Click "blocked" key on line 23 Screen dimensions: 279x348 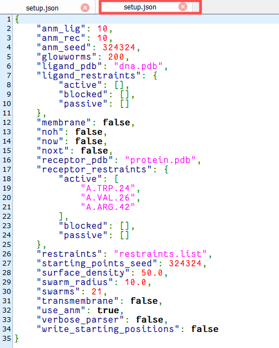point(83,226)
